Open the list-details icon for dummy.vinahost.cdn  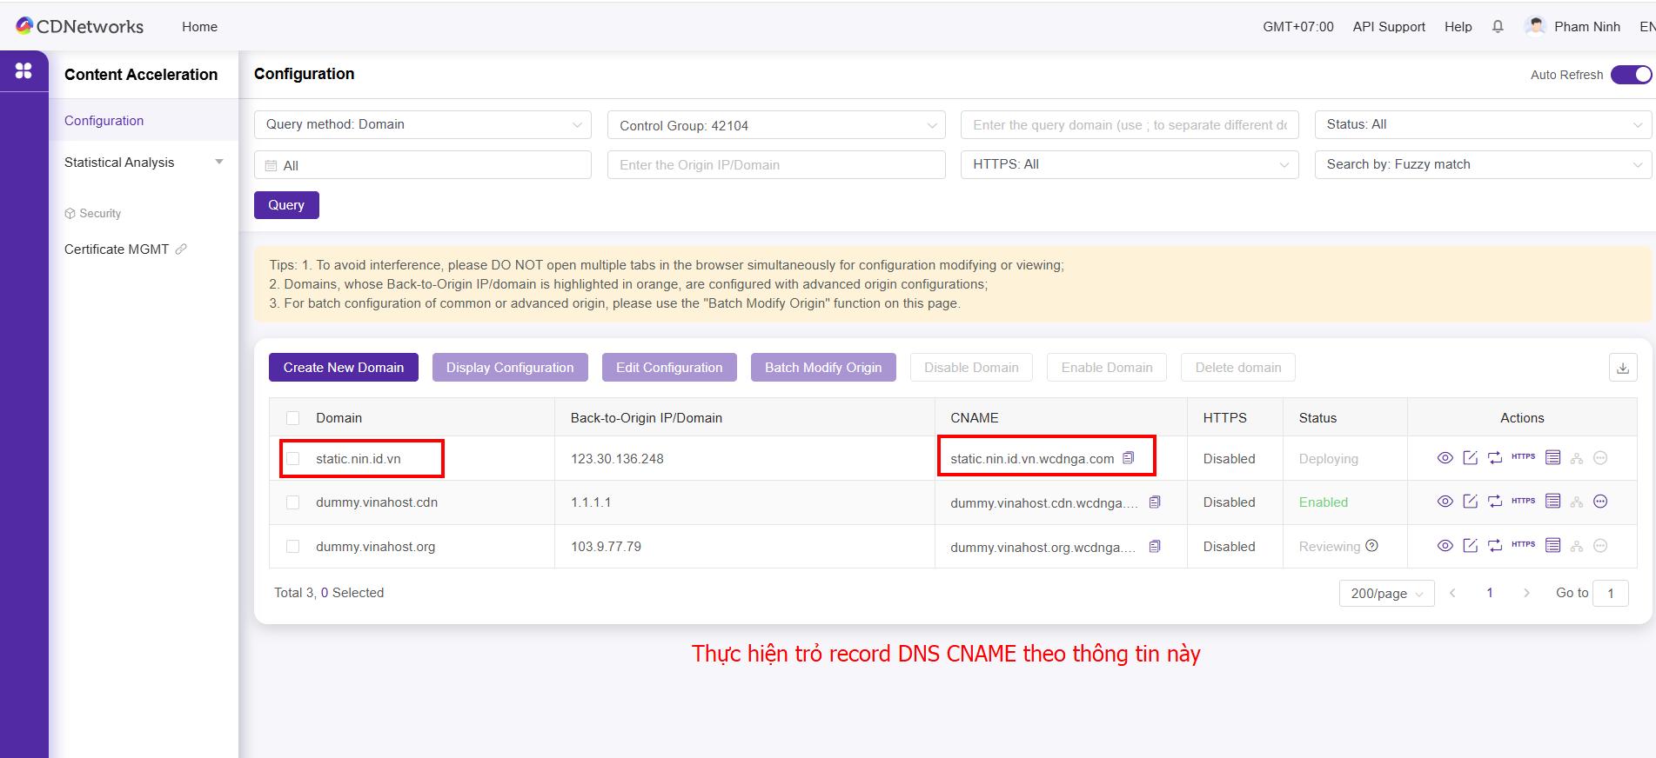[x=1552, y=502]
